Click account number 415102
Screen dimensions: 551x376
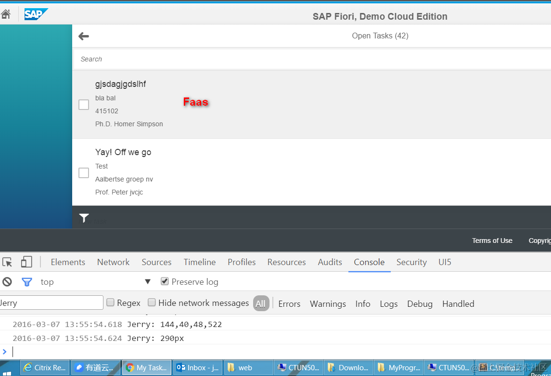click(x=106, y=111)
